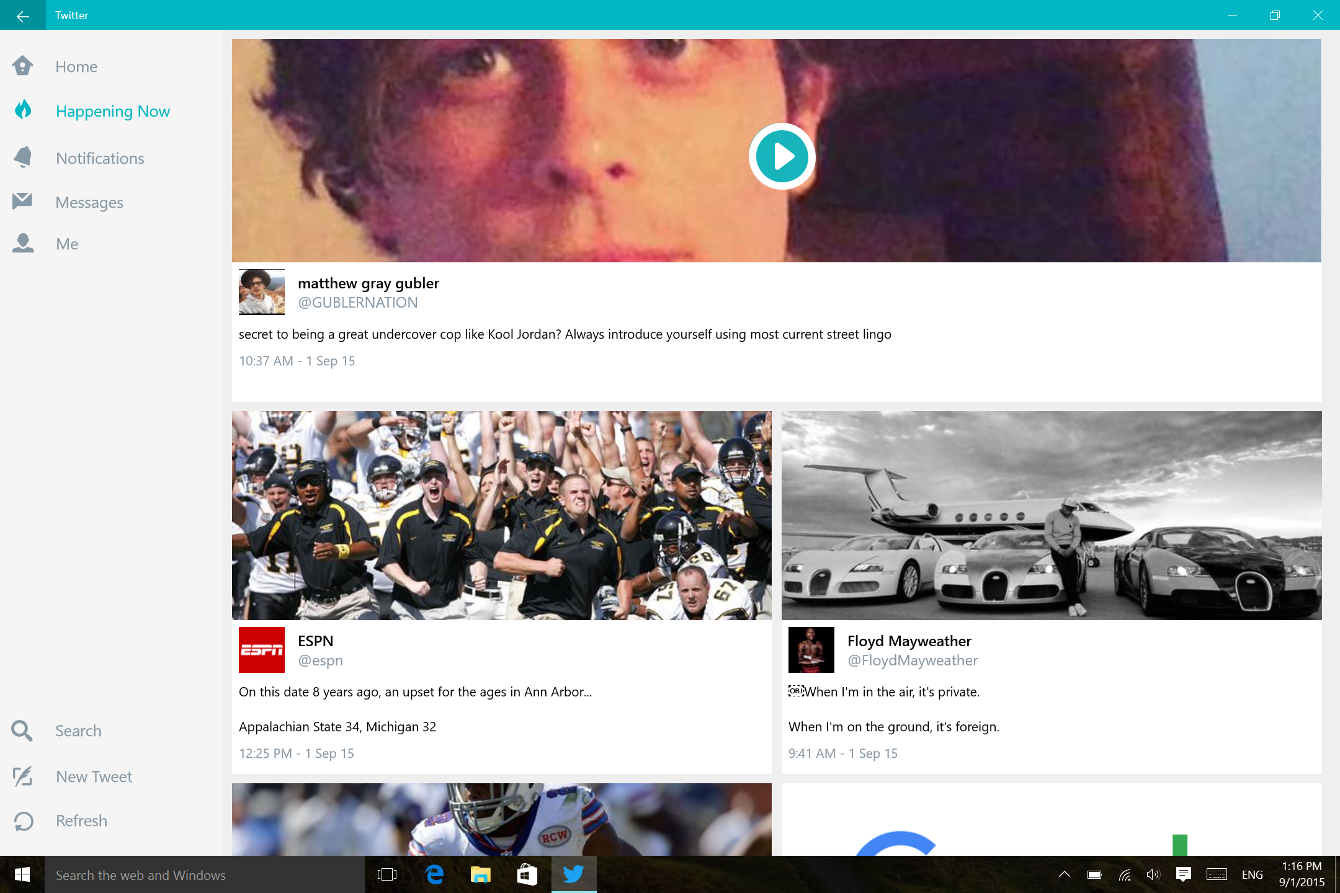
Task: Launch Microsoft Edge from taskbar
Action: point(434,874)
